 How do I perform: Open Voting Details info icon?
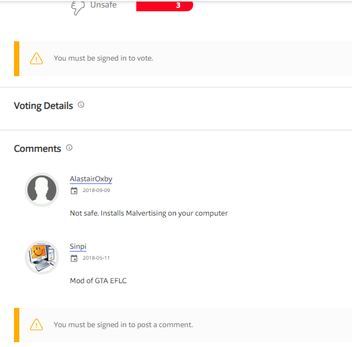pos(81,105)
